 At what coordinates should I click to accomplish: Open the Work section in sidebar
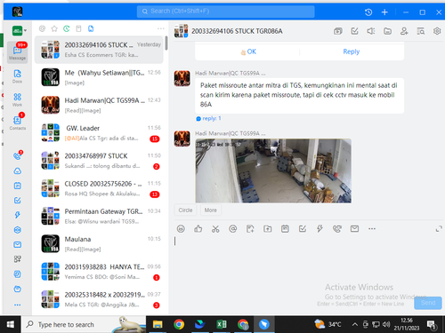pyautogui.click(x=17, y=99)
